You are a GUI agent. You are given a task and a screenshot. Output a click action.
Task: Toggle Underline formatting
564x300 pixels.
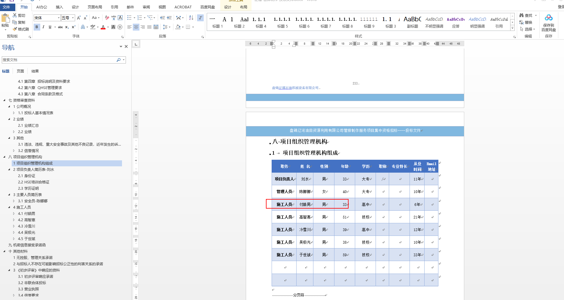click(x=50, y=27)
